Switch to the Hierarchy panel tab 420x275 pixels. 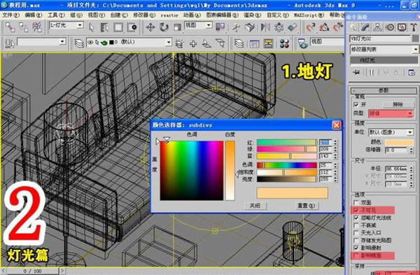(x=377, y=27)
